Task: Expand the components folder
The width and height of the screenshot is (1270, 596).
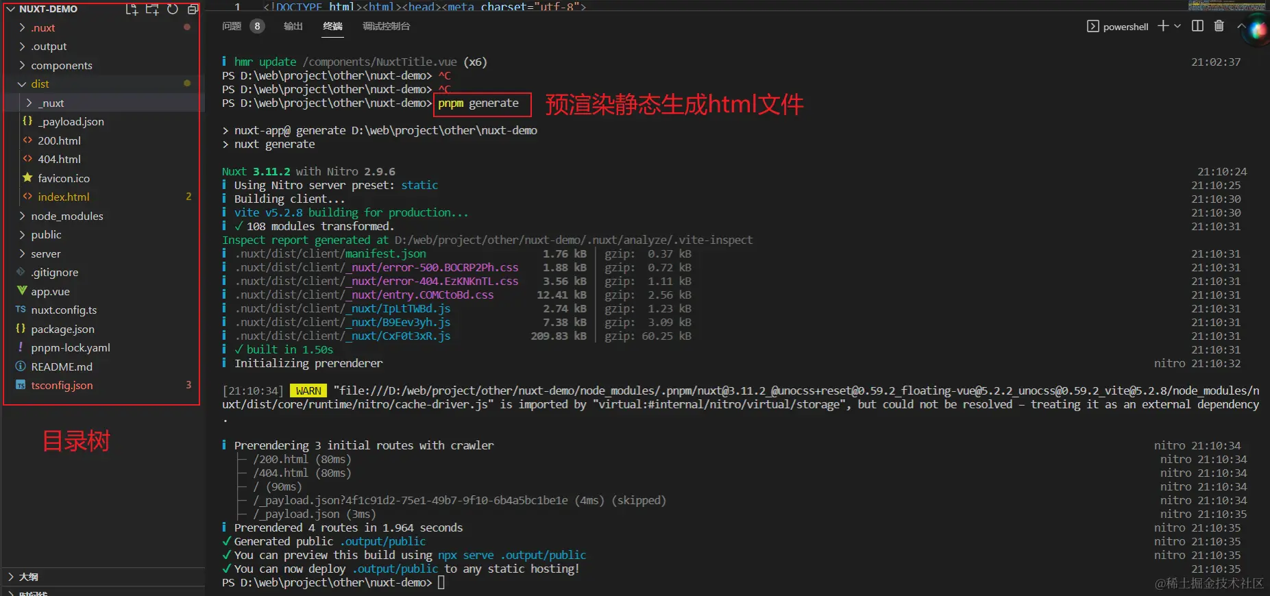Action: tap(22, 65)
